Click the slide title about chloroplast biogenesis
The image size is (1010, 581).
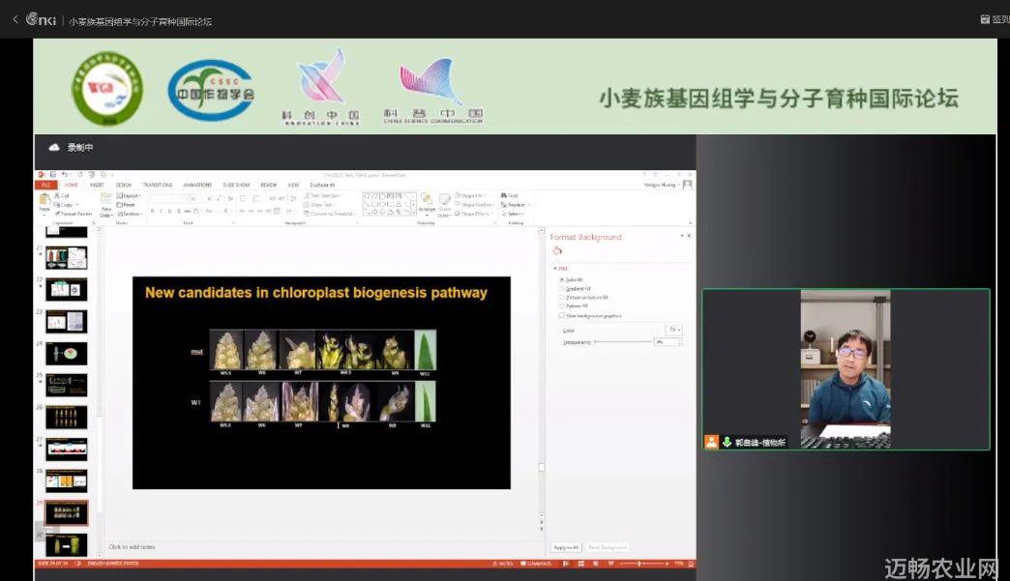pyautogui.click(x=315, y=293)
